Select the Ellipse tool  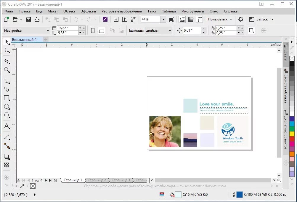click(x=7, y=107)
